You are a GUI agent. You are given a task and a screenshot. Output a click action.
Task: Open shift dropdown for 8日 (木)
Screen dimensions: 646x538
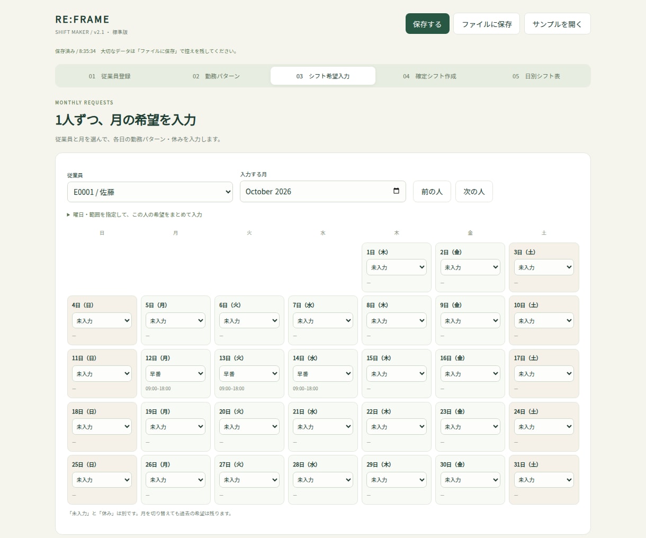[397, 321]
